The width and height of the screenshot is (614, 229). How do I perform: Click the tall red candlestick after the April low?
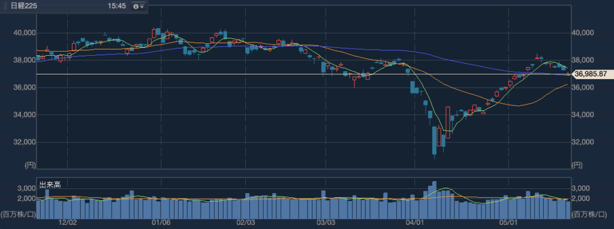pos(448,122)
